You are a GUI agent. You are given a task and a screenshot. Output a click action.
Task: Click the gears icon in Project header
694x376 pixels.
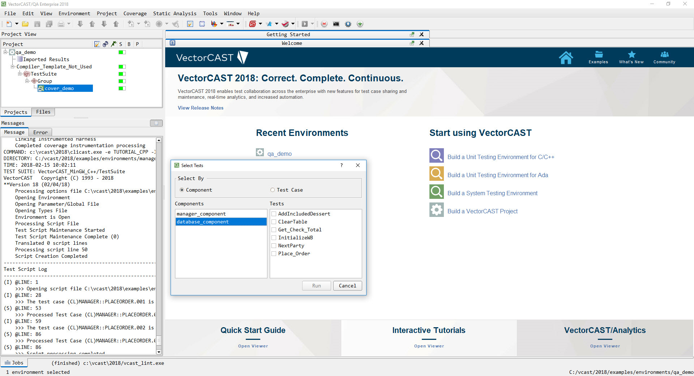(105, 44)
